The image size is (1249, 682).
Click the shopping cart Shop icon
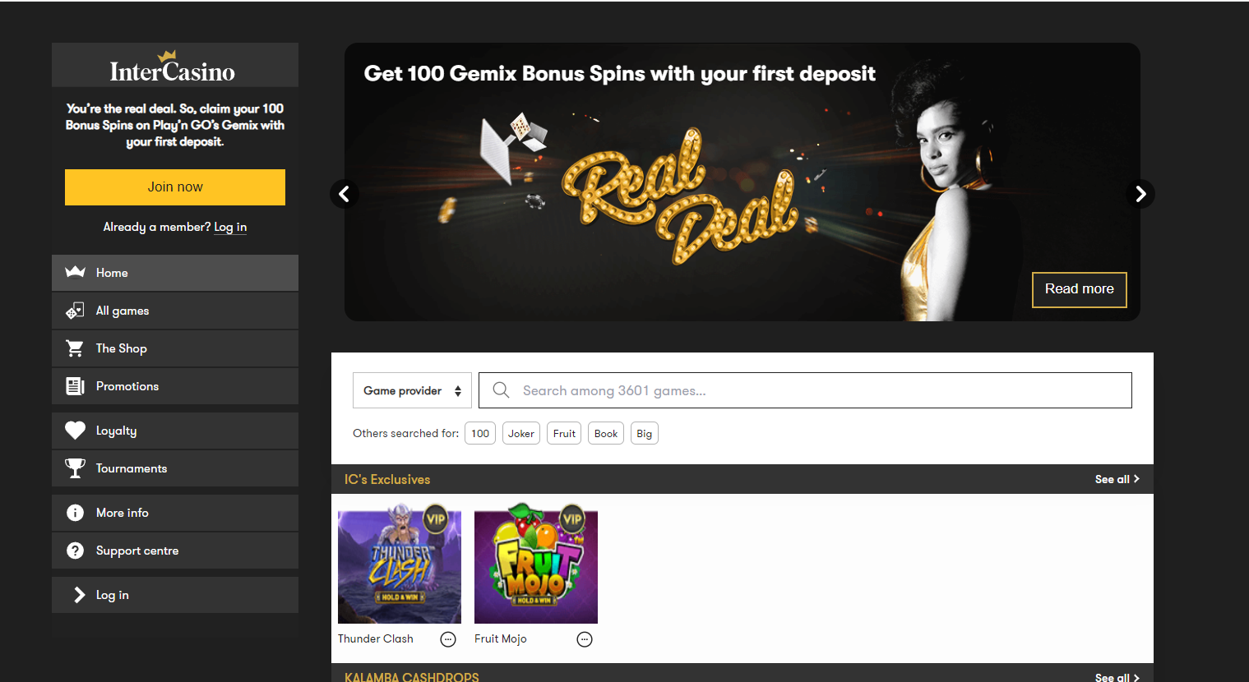75,348
